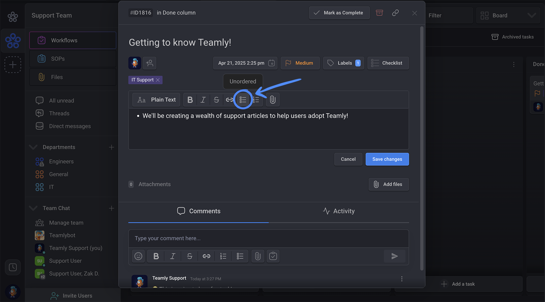Screen dimensions: 545x302
Task: Click add workspace plus icon in left rail
Action: (13, 65)
